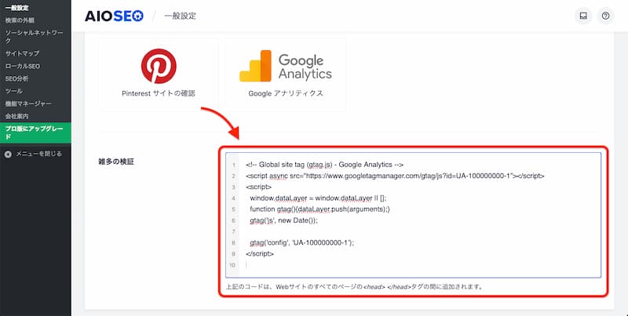The image size is (628, 316).
Task: Open ソーシャルネットワーク in the sidebar
Action: click(x=34, y=36)
